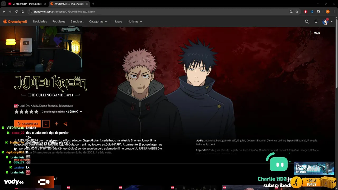This screenshot has height=190, width=338.
Task: Open the Extensions puzzle menu
Action: click(318, 12)
